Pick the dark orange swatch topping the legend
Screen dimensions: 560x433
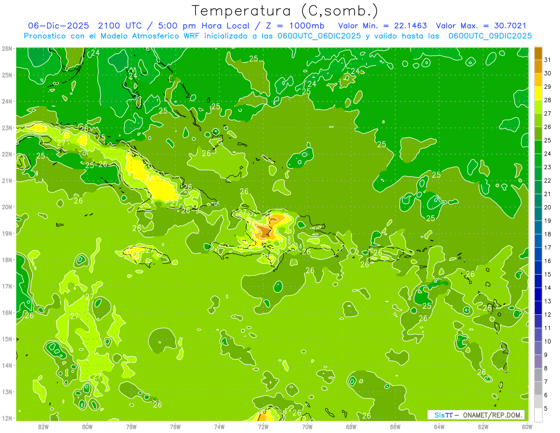[x=538, y=54]
